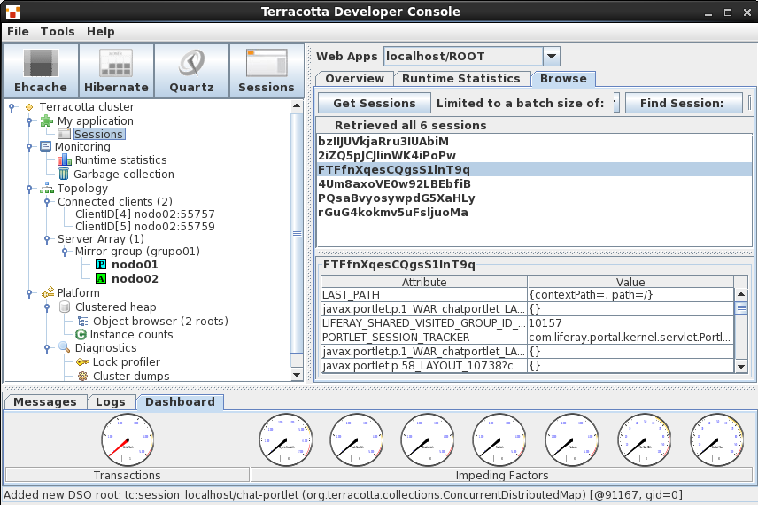758x505 pixels.
Task: Open the Hibernate panel icon
Action: 116,71
